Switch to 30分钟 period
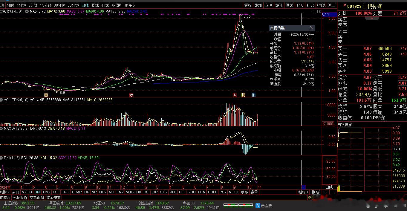The width and height of the screenshot is (407, 211). pos(59,5)
